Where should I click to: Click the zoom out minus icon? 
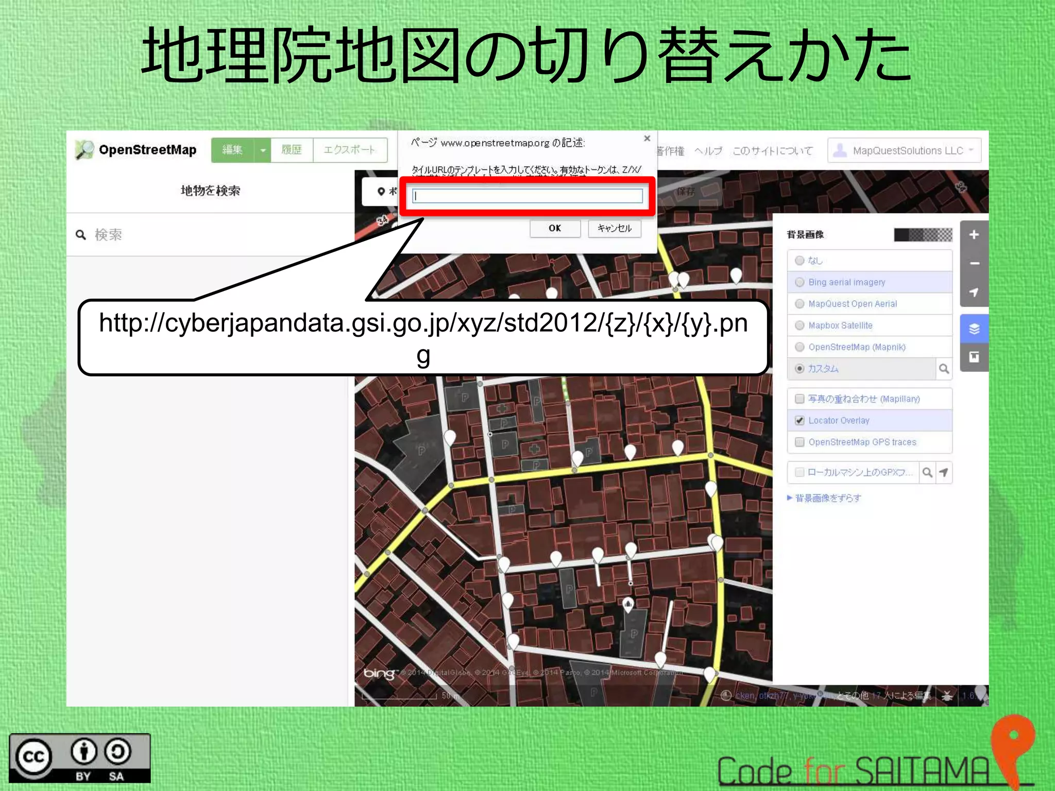974,264
